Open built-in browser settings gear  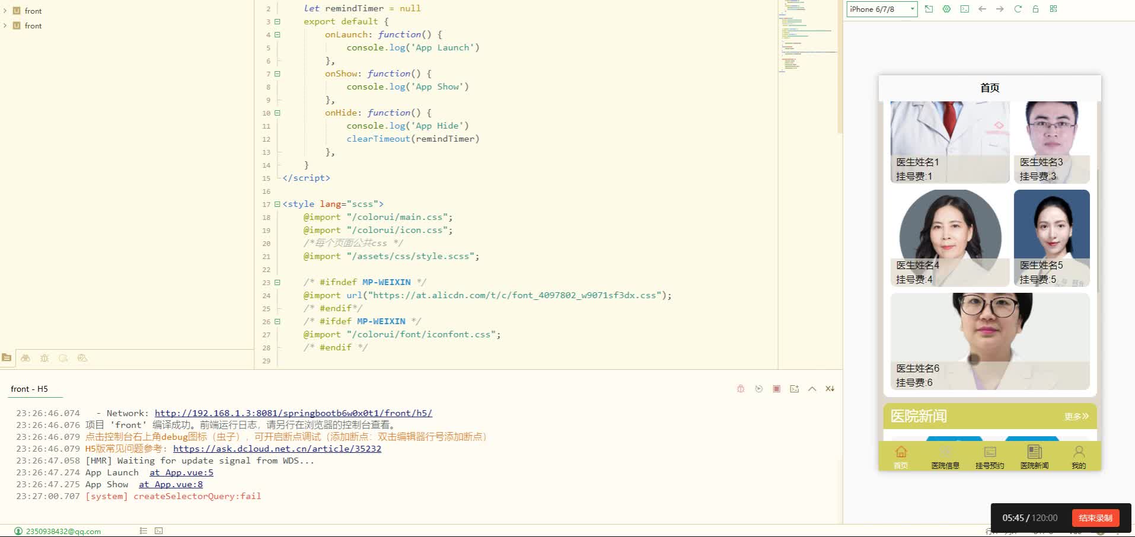[x=946, y=9]
